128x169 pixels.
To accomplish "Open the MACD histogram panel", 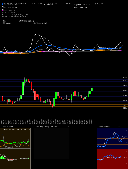I will point(15,159).
